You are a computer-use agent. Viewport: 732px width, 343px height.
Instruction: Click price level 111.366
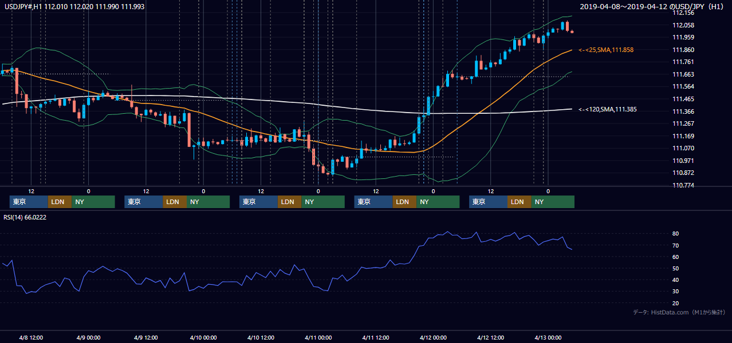click(x=683, y=111)
